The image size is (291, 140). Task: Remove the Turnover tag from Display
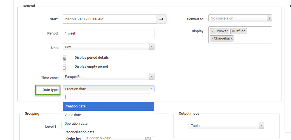(x=212, y=31)
